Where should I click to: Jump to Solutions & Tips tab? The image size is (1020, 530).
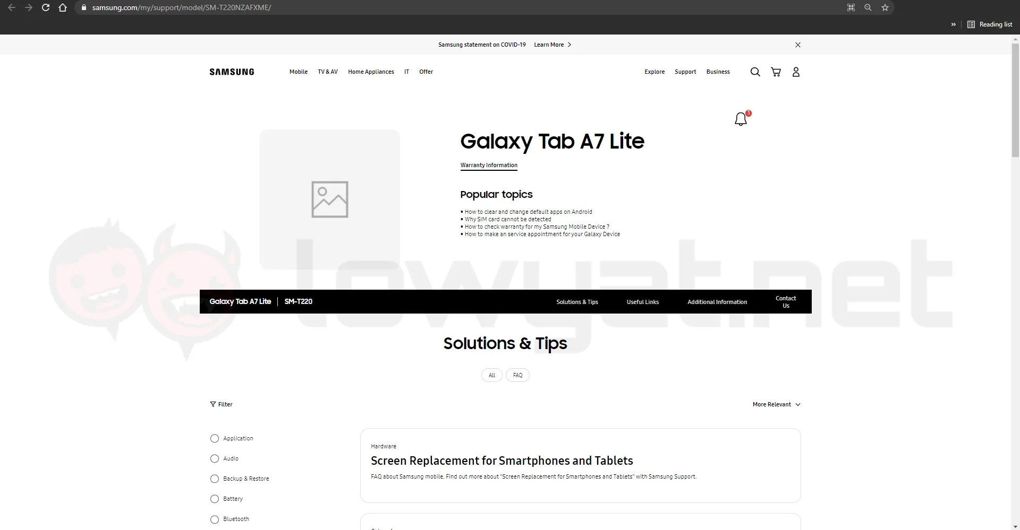point(577,302)
